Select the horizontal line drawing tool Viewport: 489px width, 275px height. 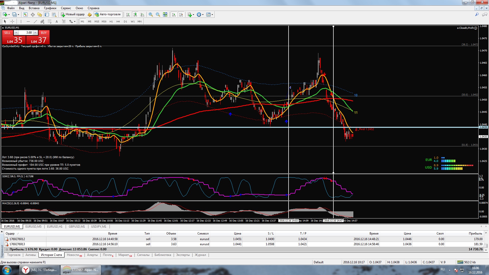click(x=28, y=21)
